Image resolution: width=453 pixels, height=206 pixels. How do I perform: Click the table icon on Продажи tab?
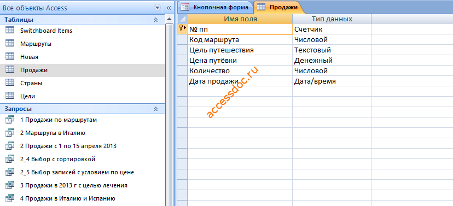point(261,7)
